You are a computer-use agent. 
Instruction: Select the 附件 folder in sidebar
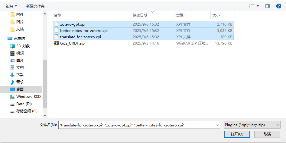pos(20,14)
